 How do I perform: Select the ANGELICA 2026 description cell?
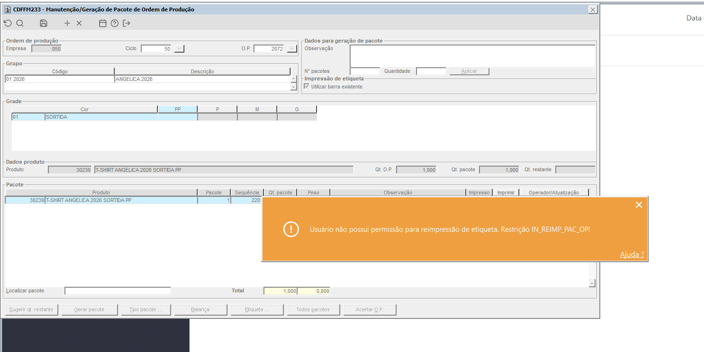pyautogui.click(x=202, y=79)
